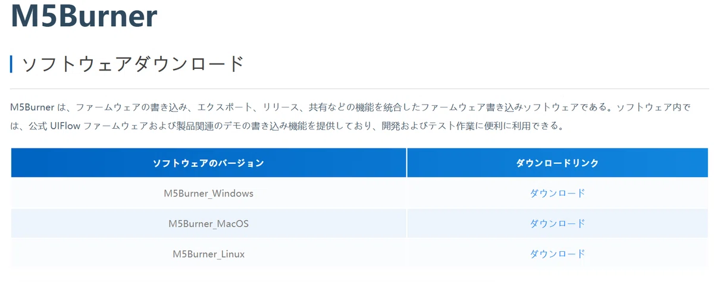Click the ダウンロードリンク column header

(558, 163)
